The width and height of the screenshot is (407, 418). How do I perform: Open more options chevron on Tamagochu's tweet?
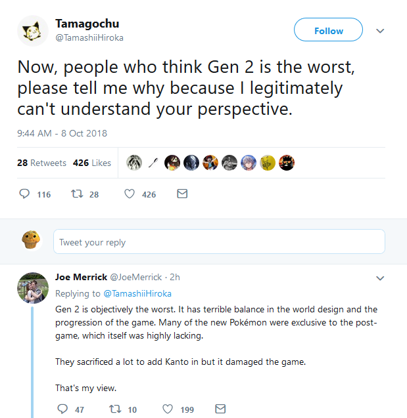[379, 31]
